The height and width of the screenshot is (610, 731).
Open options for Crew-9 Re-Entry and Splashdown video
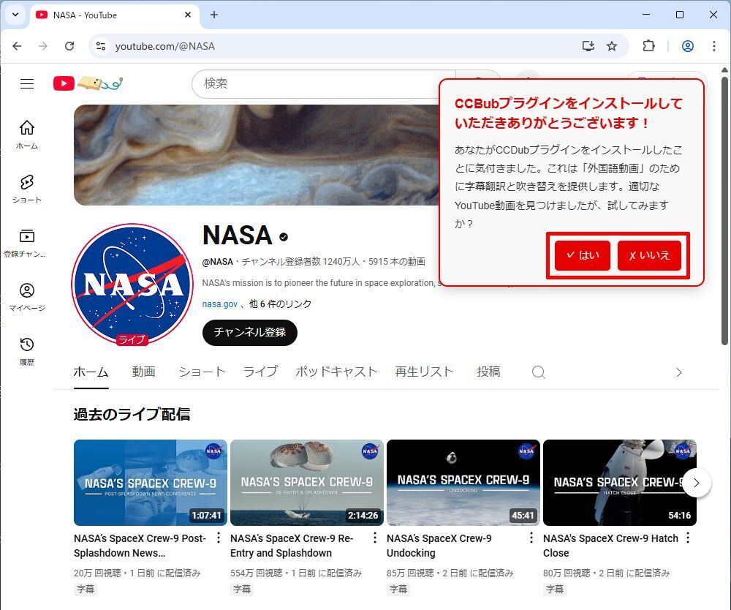374,538
